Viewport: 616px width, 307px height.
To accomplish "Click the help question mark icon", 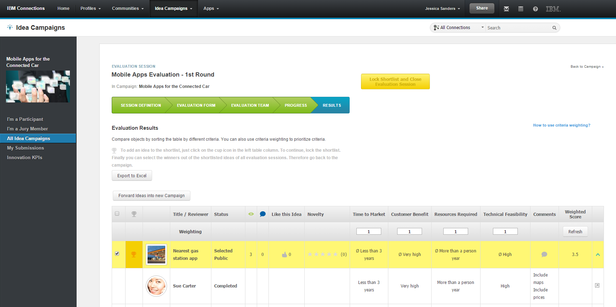I will (535, 9).
